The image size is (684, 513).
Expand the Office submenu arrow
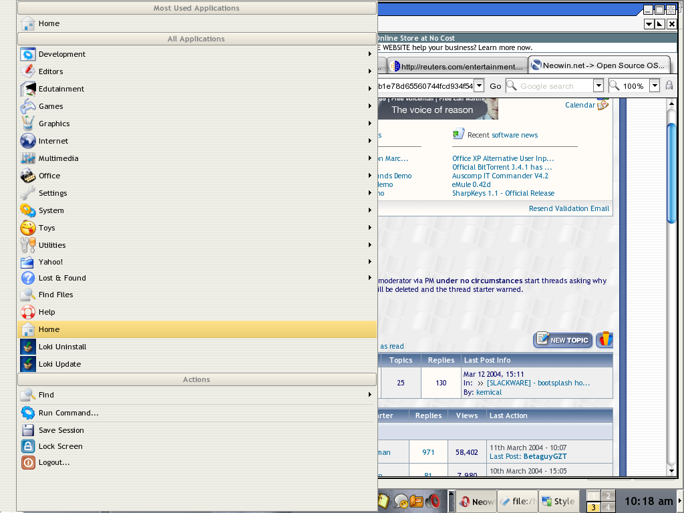pyautogui.click(x=369, y=176)
